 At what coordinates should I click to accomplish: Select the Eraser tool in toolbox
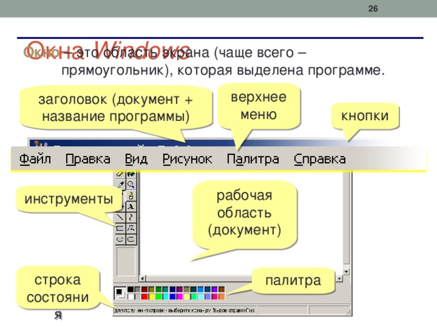click(x=120, y=174)
